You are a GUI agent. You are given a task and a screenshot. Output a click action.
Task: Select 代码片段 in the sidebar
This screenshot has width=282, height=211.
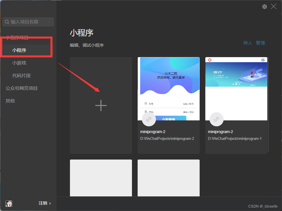[x=21, y=75]
